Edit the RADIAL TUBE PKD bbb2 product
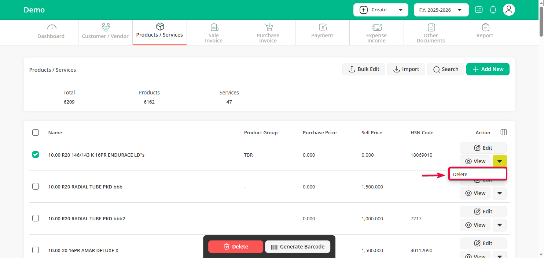Screen dimensions: 544x258 pyautogui.click(x=483, y=212)
